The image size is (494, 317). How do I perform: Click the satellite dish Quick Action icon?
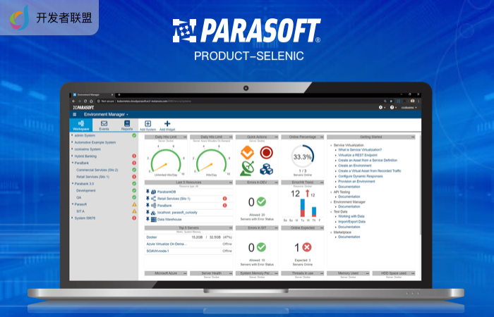pos(248,168)
